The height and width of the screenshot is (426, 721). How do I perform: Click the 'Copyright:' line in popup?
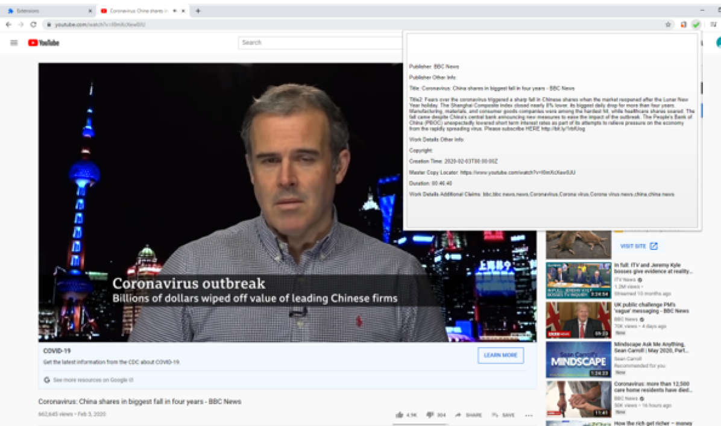pos(421,150)
